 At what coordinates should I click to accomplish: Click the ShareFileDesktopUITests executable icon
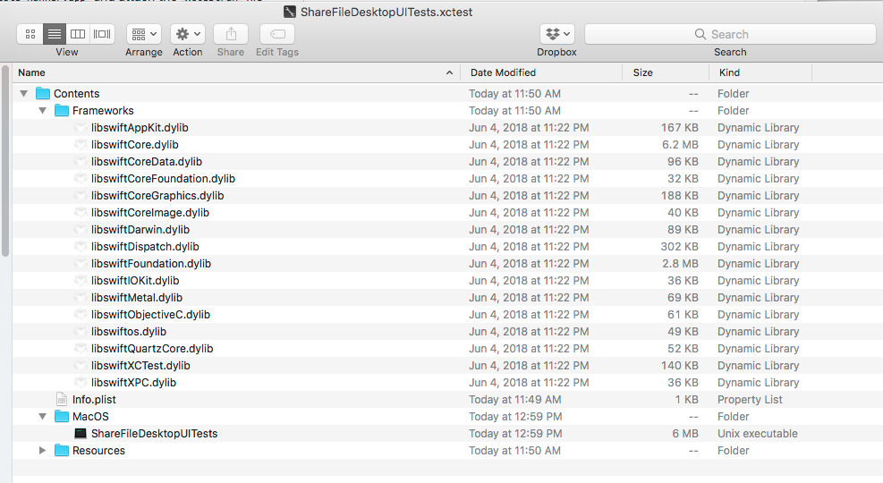[x=81, y=434]
